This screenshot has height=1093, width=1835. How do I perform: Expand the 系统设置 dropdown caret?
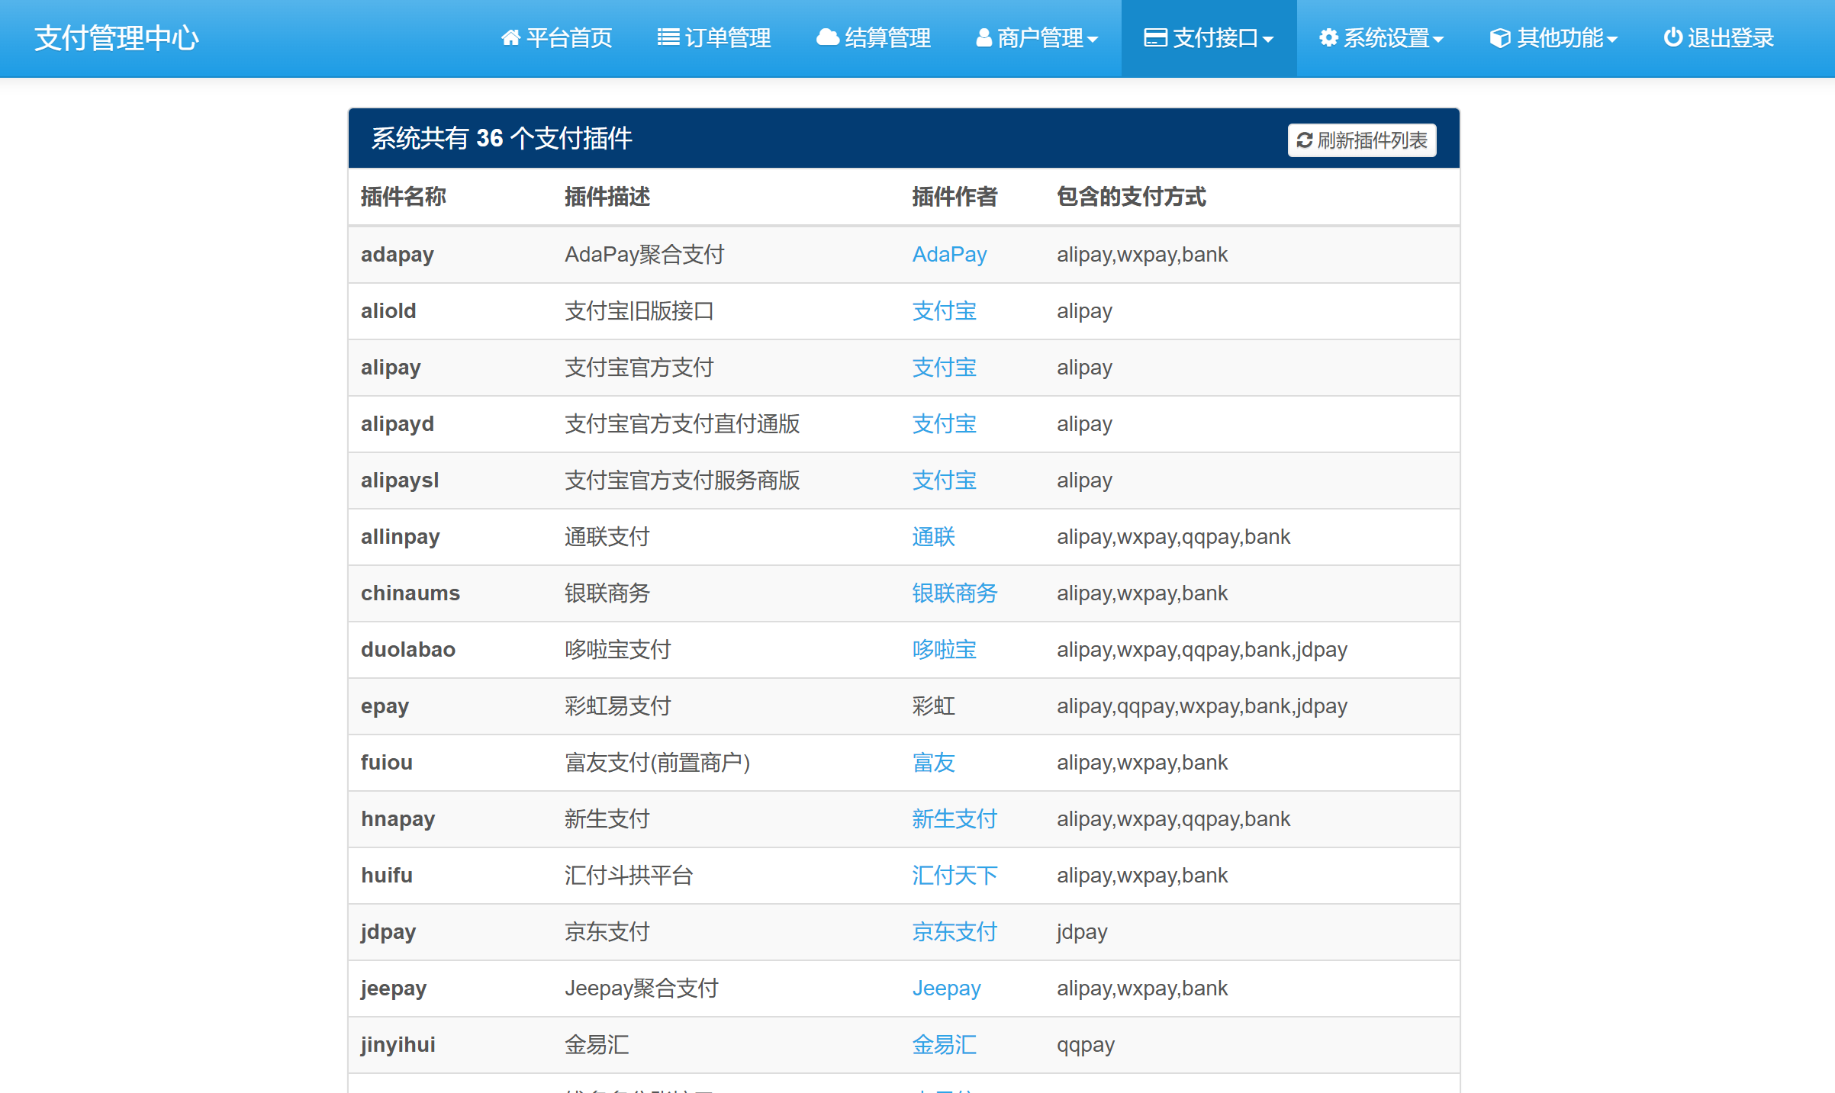[1438, 40]
